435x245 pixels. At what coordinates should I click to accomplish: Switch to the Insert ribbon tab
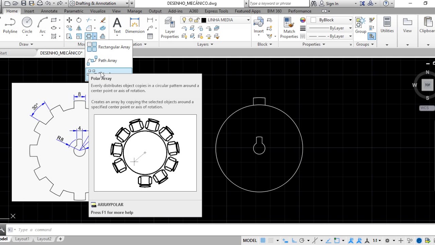(29, 11)
